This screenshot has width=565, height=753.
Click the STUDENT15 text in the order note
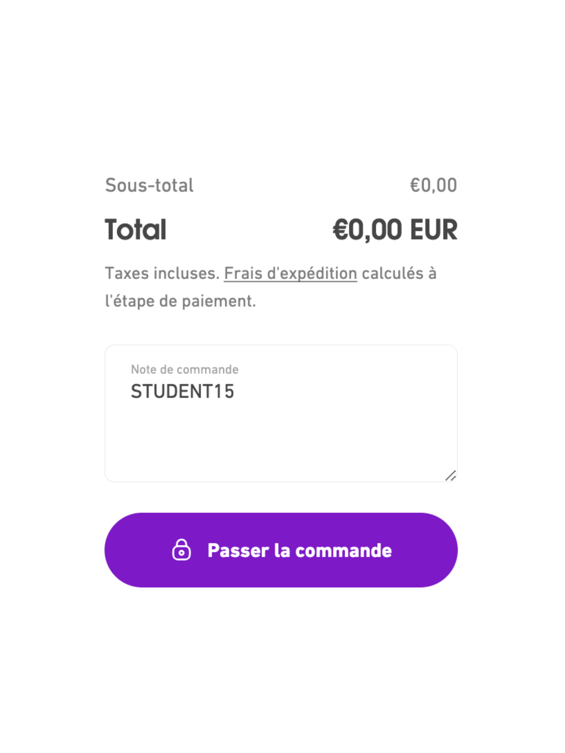pos(182,392)
